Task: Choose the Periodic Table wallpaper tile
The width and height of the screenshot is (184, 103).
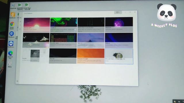Action: 63,40
